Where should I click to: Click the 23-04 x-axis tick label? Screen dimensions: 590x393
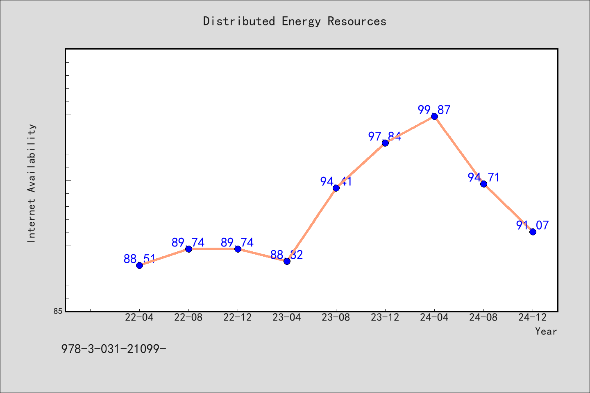tap(287, 317)
